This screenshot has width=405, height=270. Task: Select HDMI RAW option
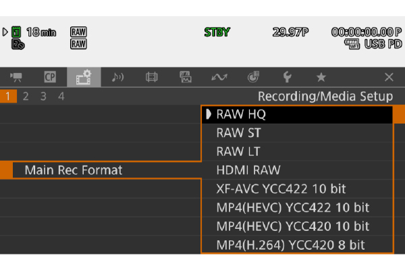pyautogui.click(x=297, y=170)
